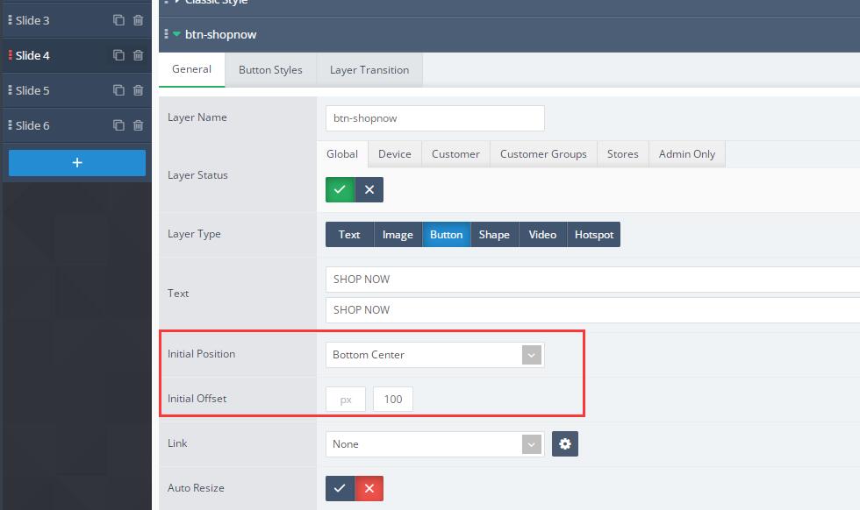860x510 pixels.
Task: Set layer type to Video
Action: coord(542,235)
